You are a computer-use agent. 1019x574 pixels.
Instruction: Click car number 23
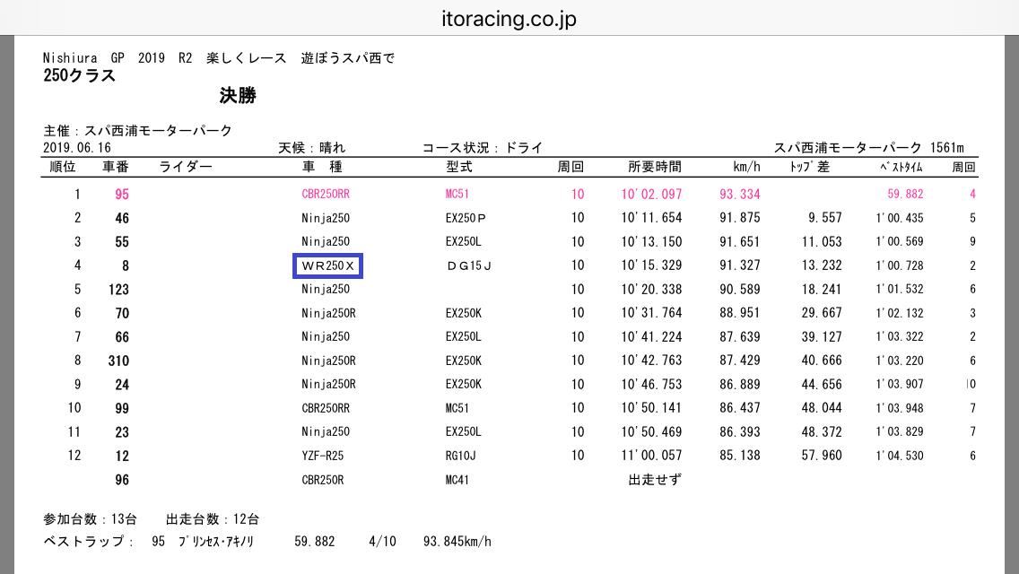point(121,432)
